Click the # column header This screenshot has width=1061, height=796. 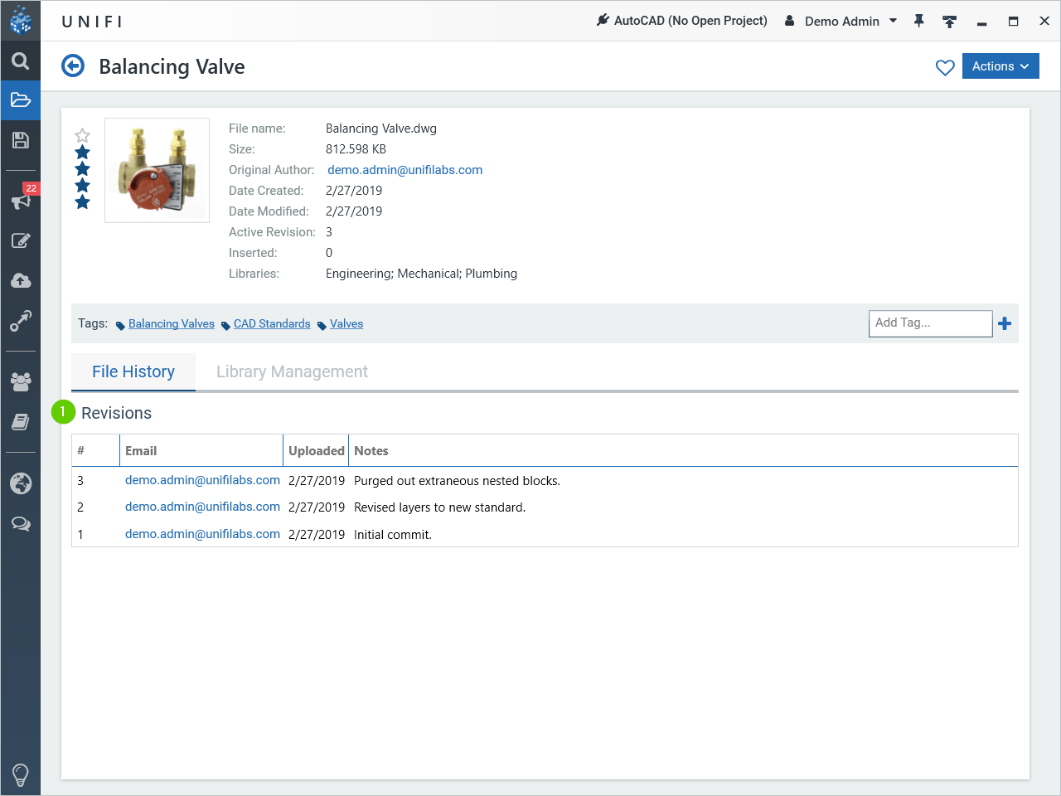coord(95,450)
